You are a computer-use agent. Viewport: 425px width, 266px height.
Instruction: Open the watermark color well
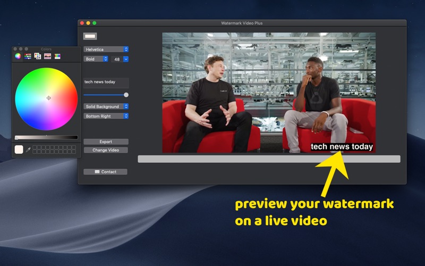[x=90, y=36]
